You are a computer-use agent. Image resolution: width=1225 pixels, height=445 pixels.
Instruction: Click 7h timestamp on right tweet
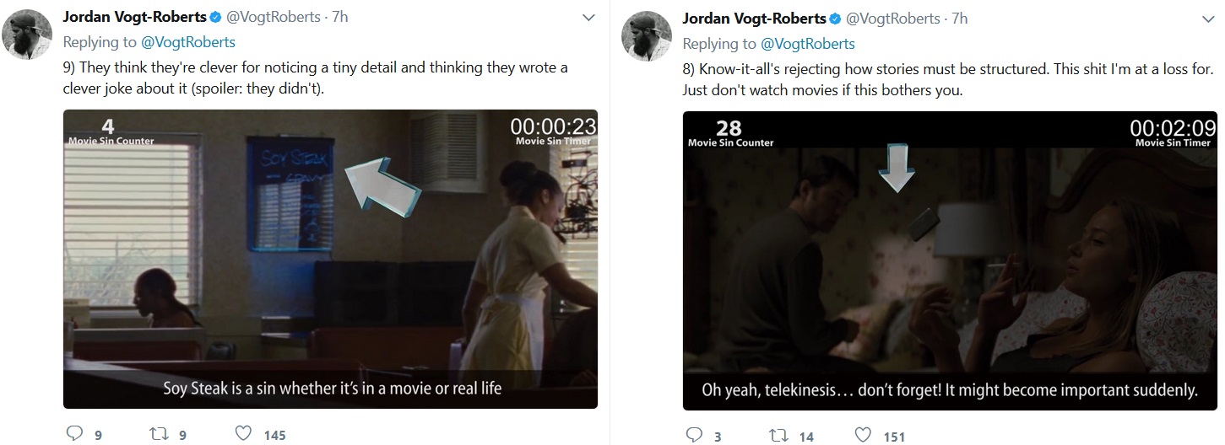(959, 19)
